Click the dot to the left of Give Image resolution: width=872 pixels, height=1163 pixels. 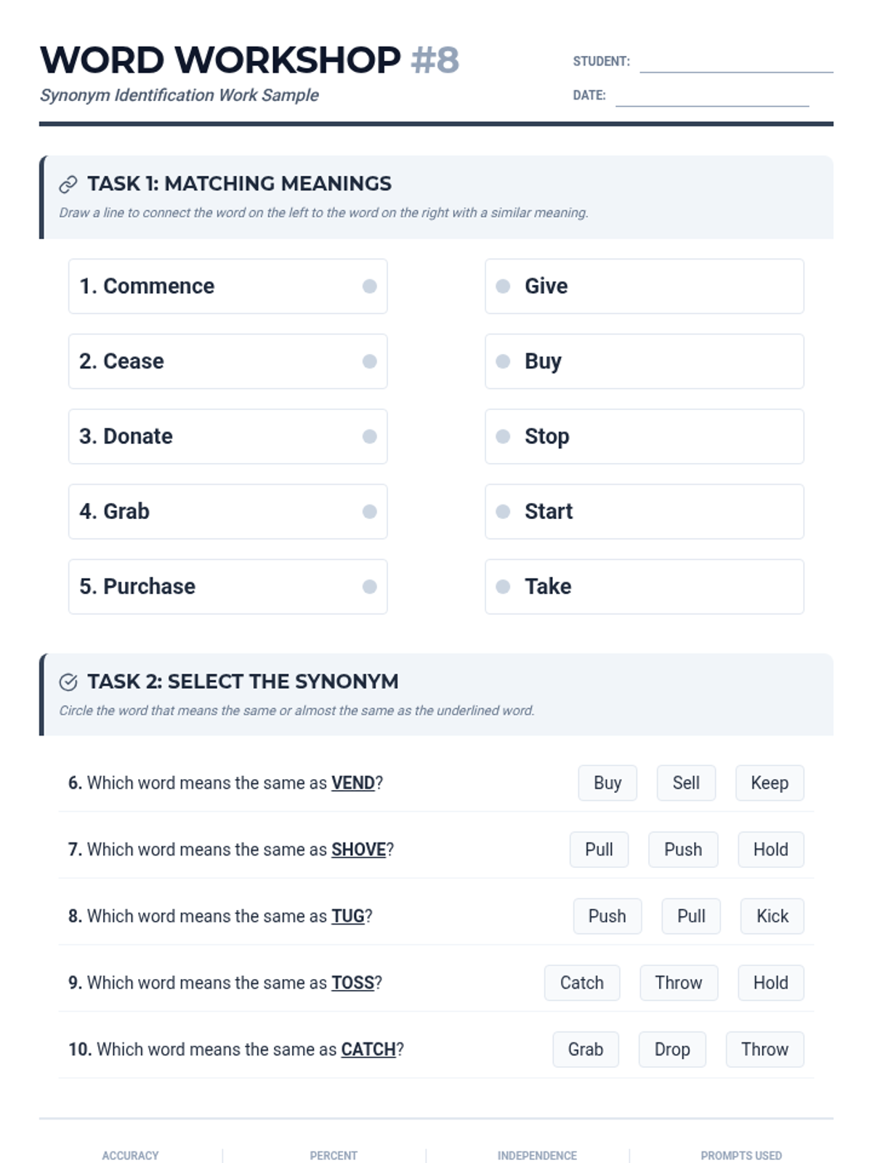pyautogui.click(x=503, y=286)
